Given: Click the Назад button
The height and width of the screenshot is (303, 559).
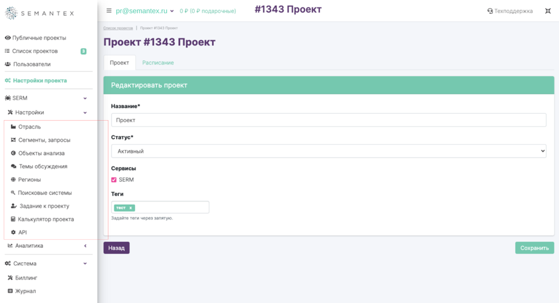Looking at the screenshot, I should tap(117, 248).
